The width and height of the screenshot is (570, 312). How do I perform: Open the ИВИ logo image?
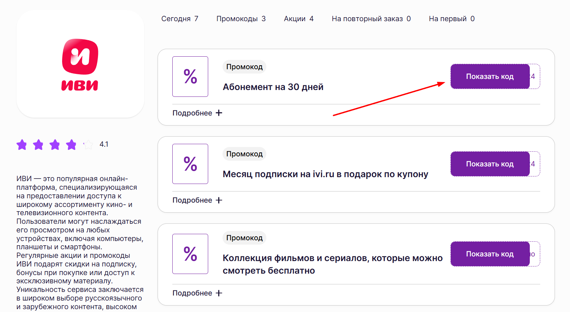pos(80,64)
